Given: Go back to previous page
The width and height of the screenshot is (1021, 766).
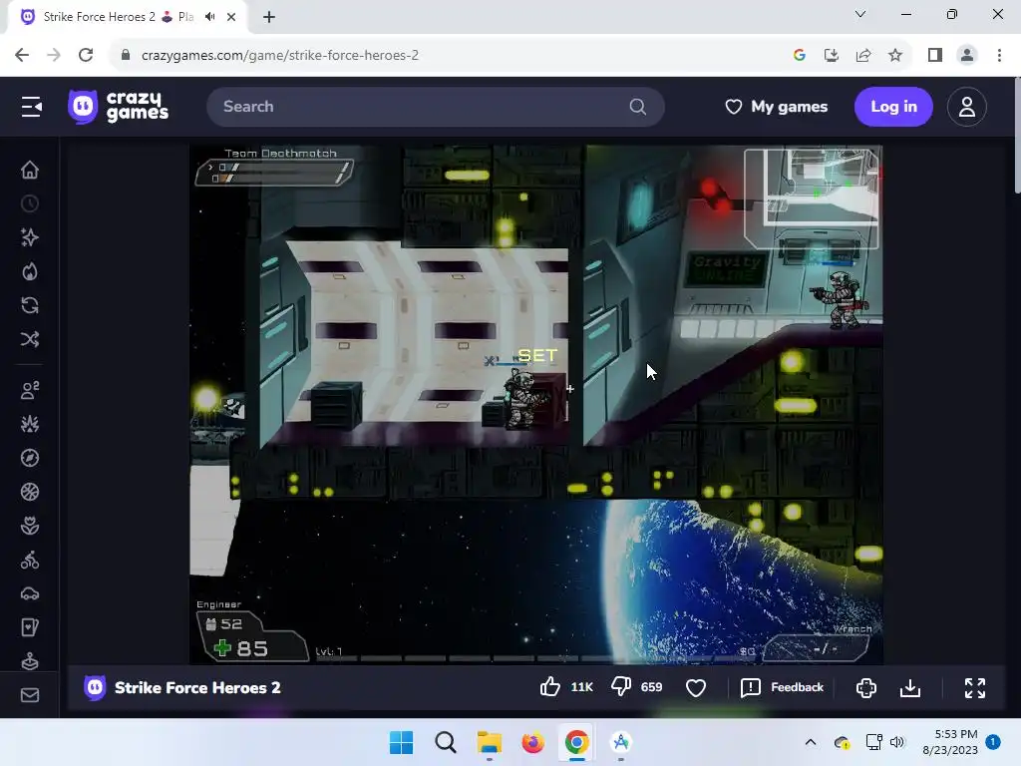Looking at the screenshot, I should click(x=22, y=56).
